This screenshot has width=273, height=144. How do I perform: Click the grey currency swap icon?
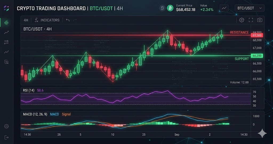pyautogui.click(x=162, y=8)
